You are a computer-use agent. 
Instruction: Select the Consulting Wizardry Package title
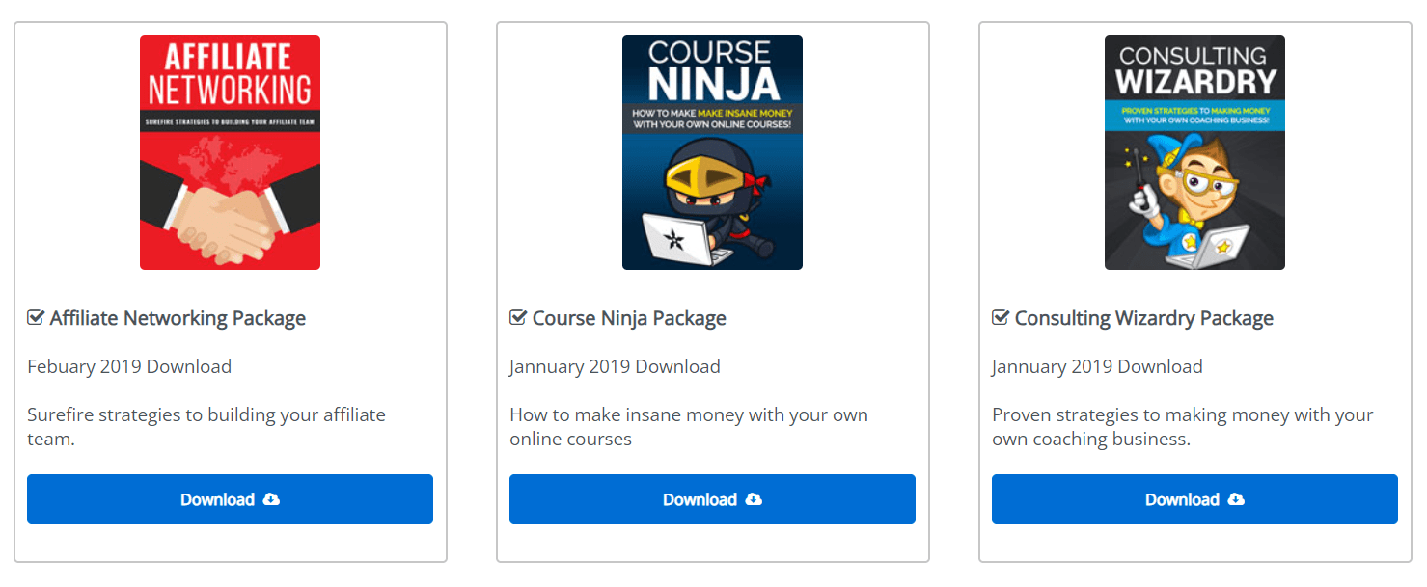tap(1143, 318)
